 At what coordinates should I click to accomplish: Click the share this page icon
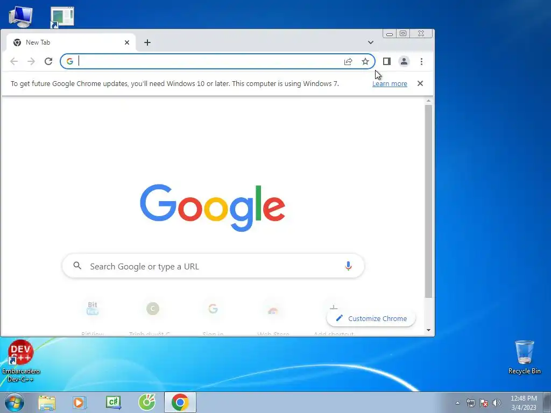(348, 62)
